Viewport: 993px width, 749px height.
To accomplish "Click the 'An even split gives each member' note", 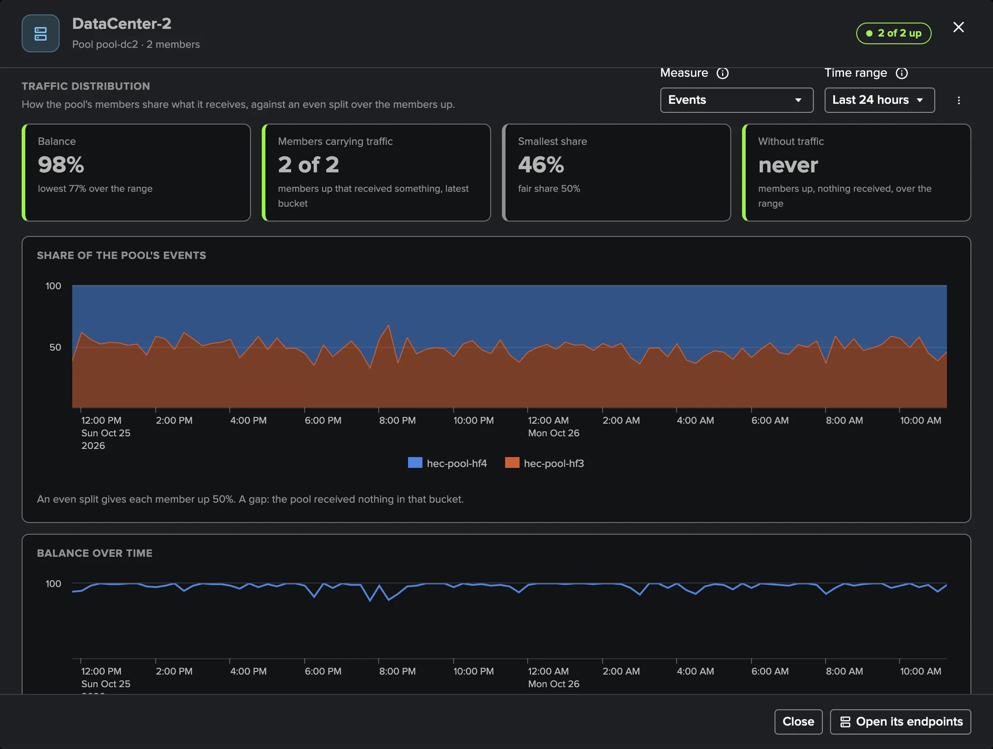I will pyautogui.click(x=250, y=499).
